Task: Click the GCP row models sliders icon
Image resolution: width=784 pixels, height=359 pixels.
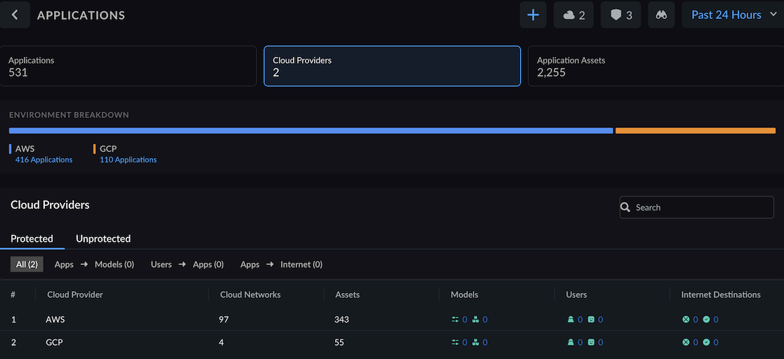Action: coord(455,342)
